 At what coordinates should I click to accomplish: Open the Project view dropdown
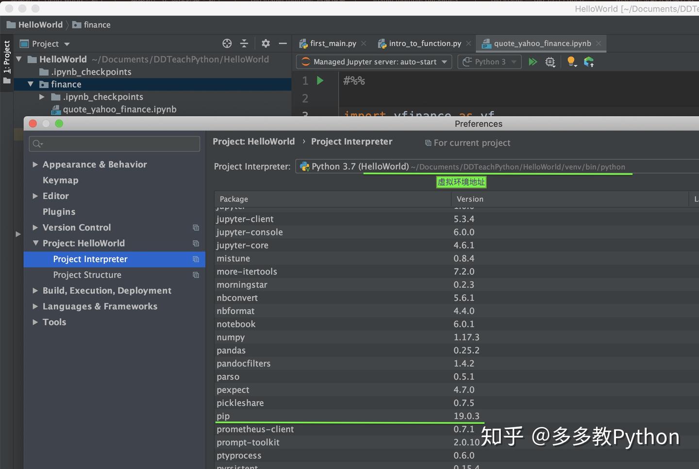click(67, 43)
